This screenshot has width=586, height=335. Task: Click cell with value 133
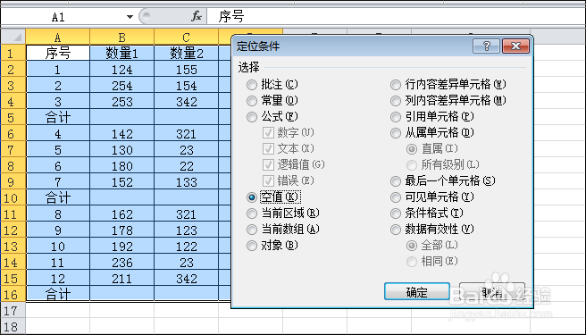pos(186,181)
